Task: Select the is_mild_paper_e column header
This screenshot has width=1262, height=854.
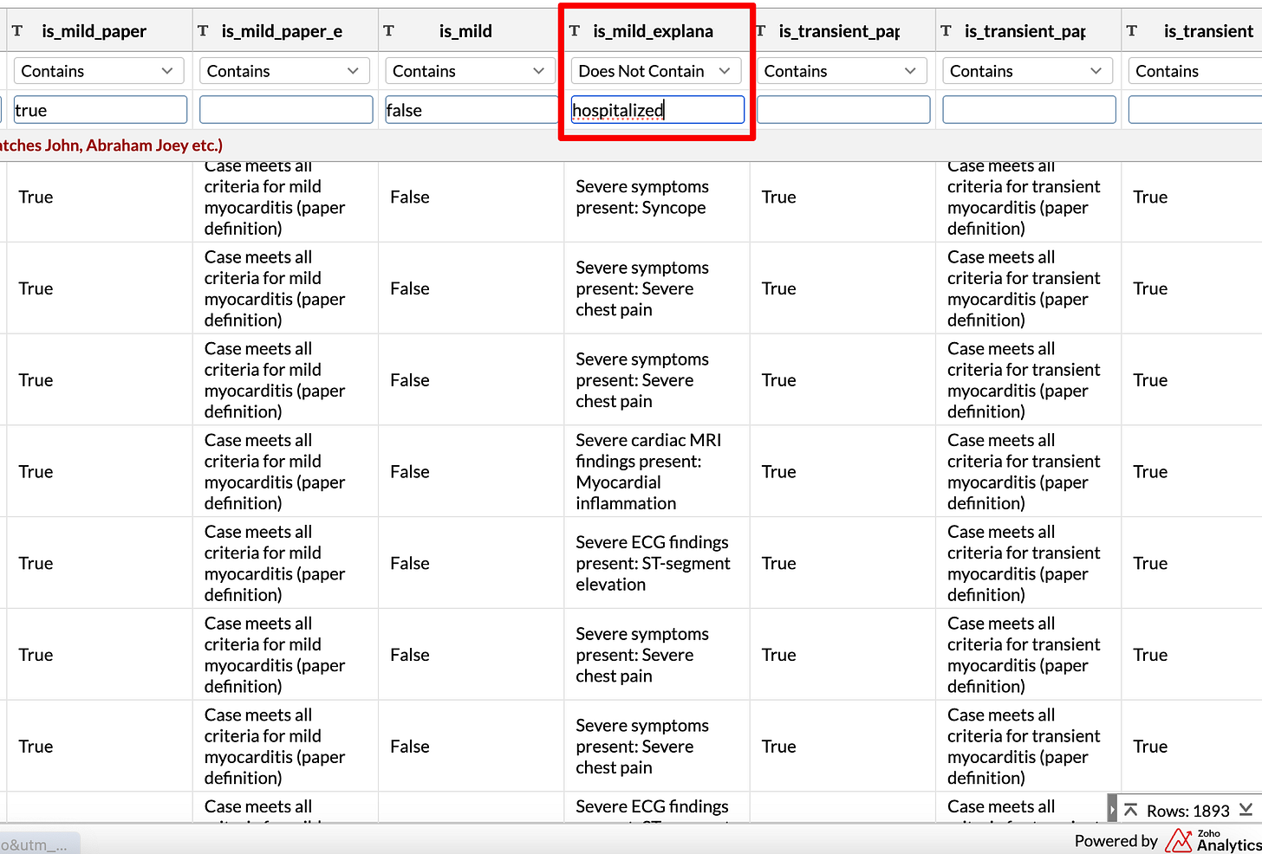Action: pyautogui.click(x=282, y=31)
